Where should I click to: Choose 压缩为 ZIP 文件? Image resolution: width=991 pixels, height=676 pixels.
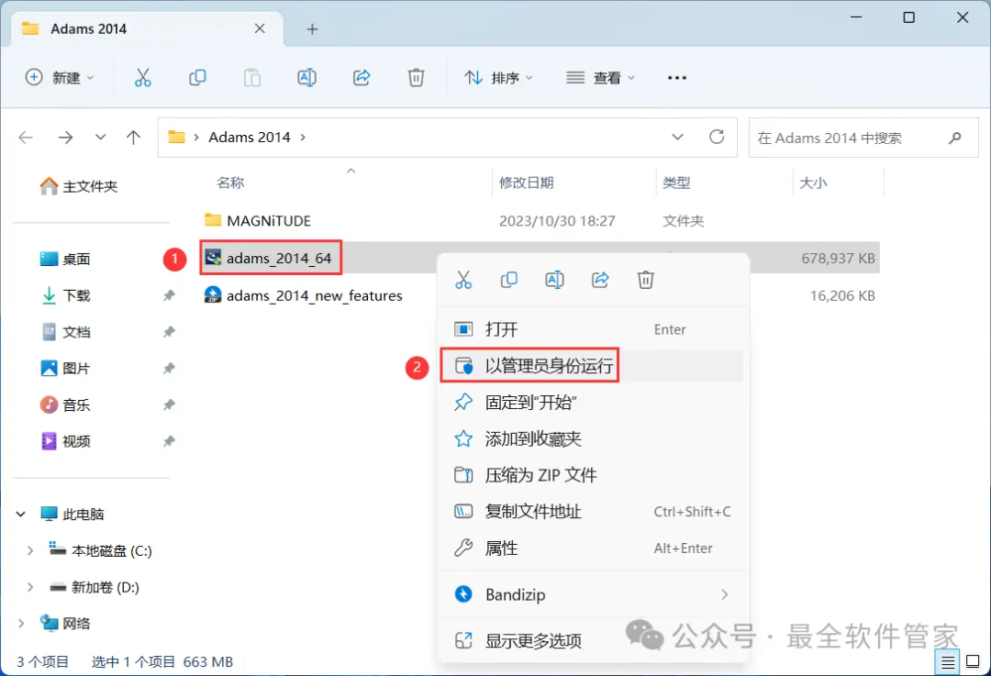pos(593,475)
